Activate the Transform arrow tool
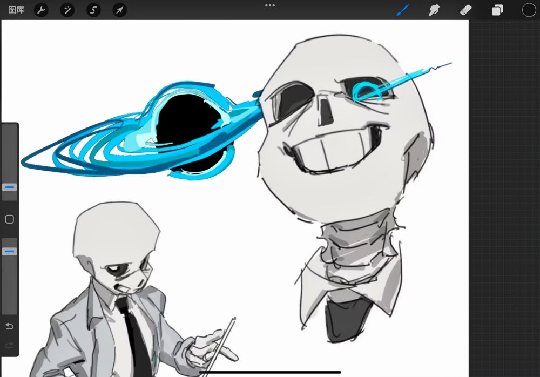This screenshot has width=540, height=377. pyautogui.click(x=120, y=10)
